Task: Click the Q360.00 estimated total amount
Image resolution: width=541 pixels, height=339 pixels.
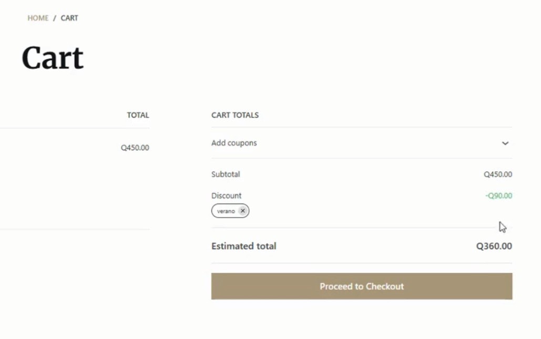Action: [x=494, y=246]
